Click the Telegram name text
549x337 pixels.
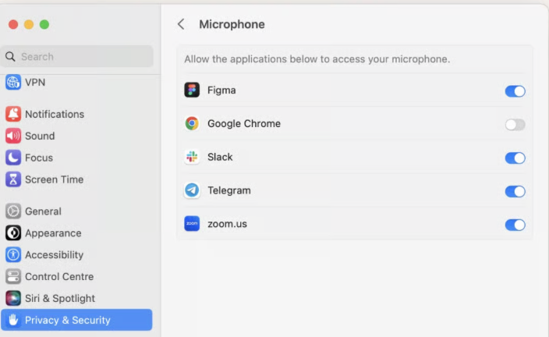click(229, 190)
